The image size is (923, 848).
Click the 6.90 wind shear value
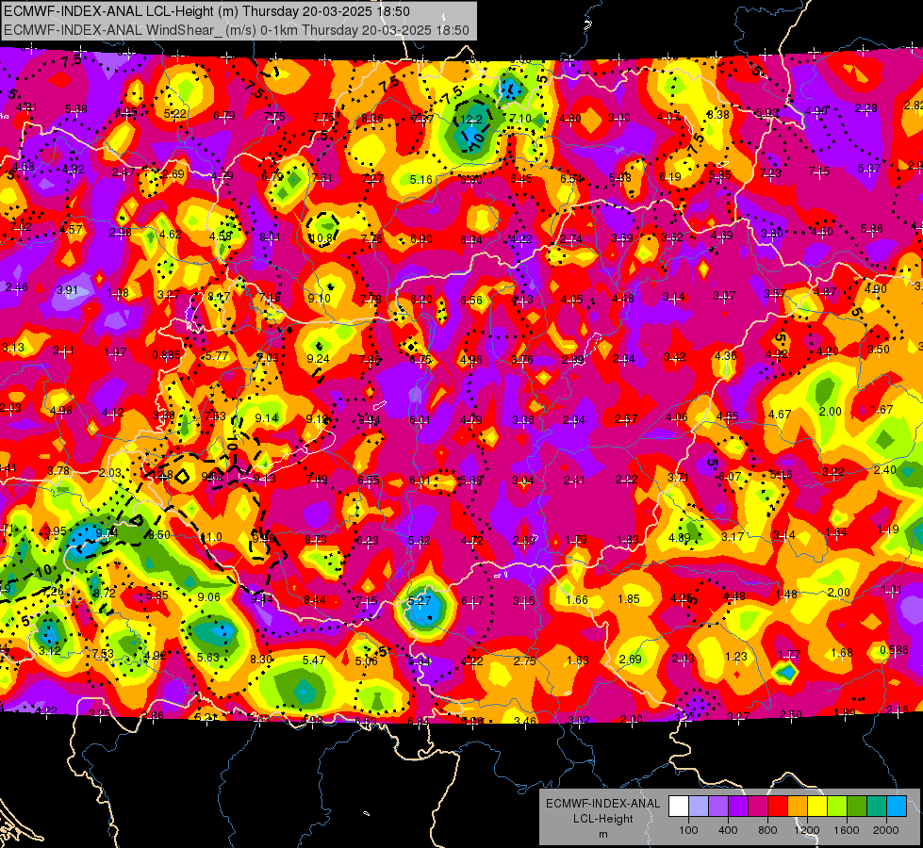point(421,239)
